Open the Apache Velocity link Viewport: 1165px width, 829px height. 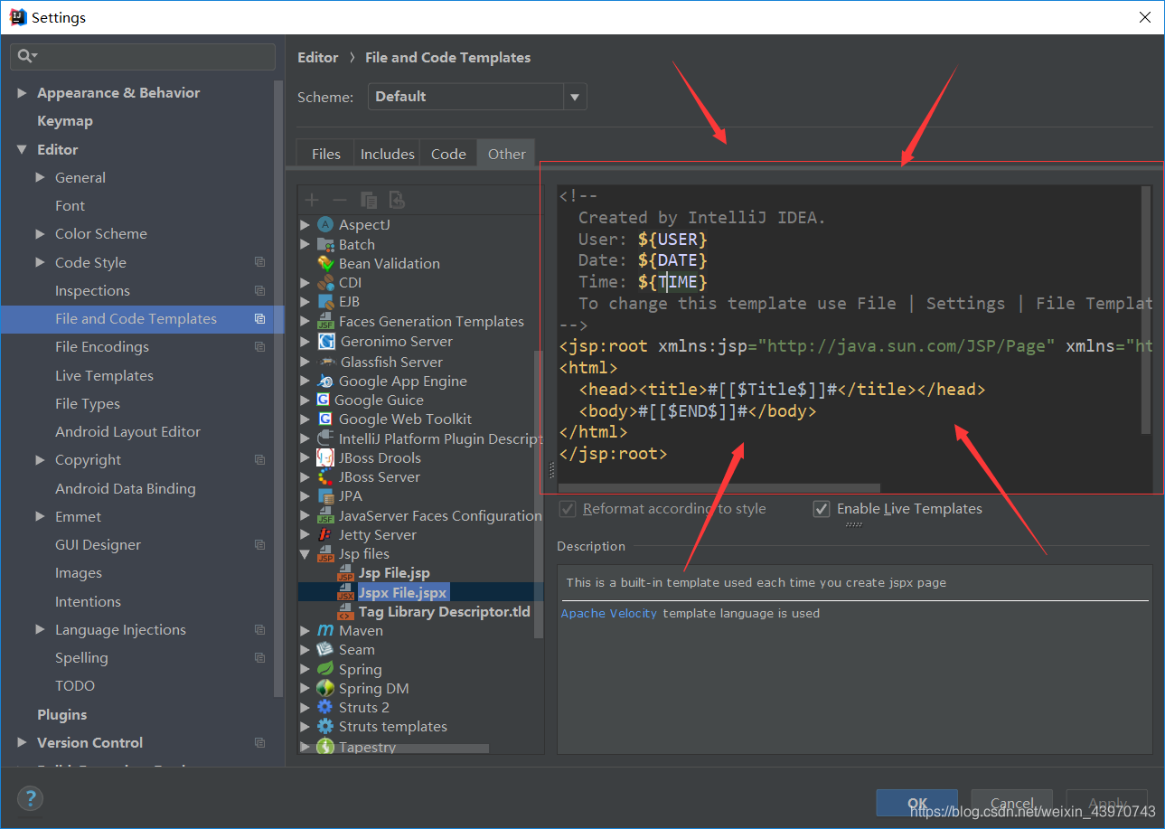pyautogui.click(x=608, y=613)
